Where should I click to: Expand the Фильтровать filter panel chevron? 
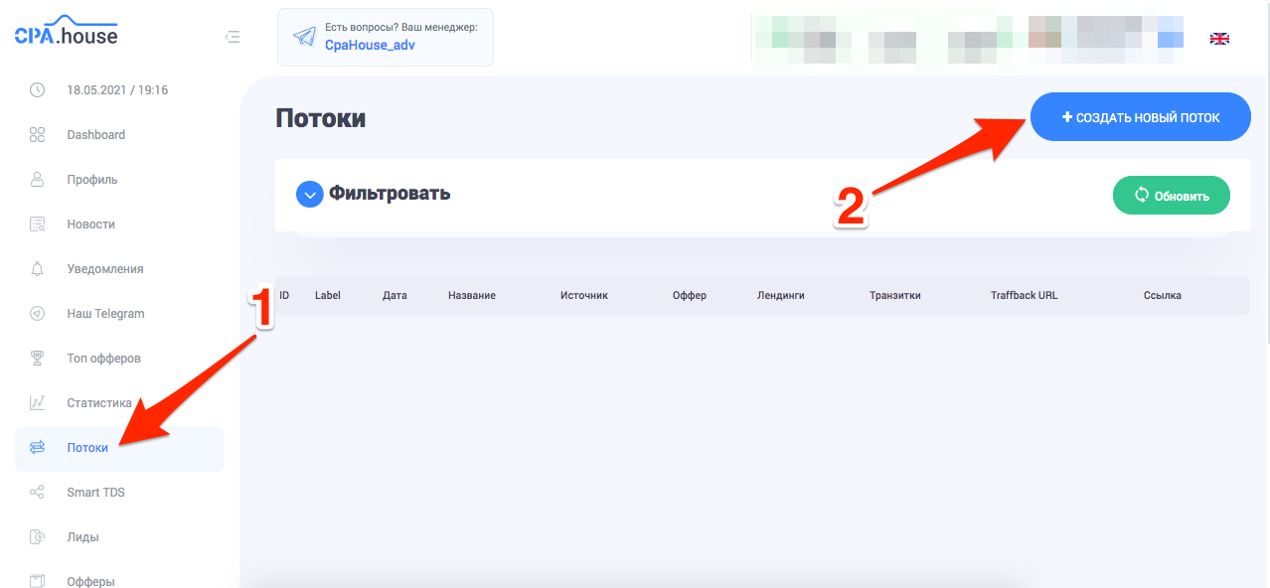pos(310,194)
